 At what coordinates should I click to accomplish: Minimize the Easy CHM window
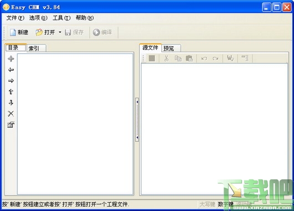coord(266,7)
